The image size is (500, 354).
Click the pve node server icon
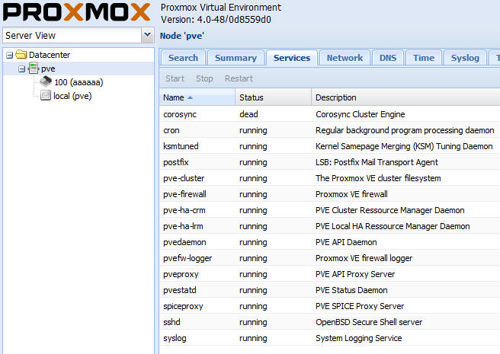click(34, 69)
